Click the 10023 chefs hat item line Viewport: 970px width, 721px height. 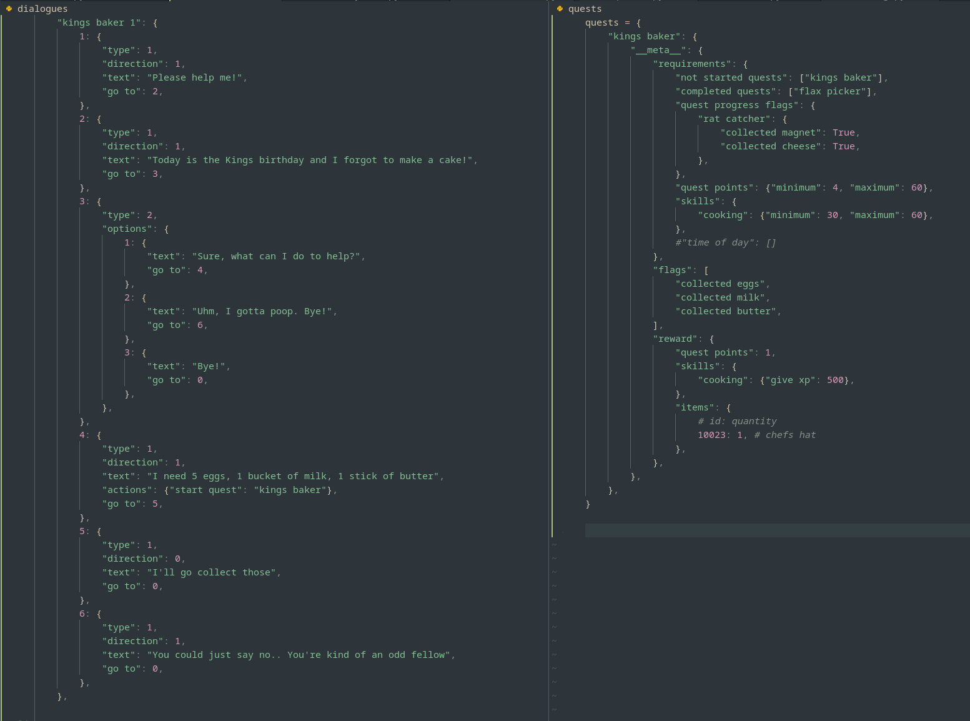tap(757, 435)
